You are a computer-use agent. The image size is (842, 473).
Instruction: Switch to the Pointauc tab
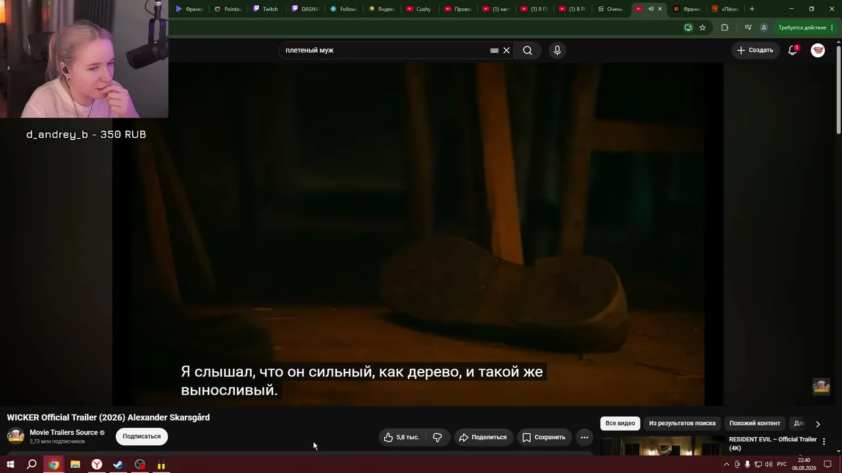coord(227,9)
